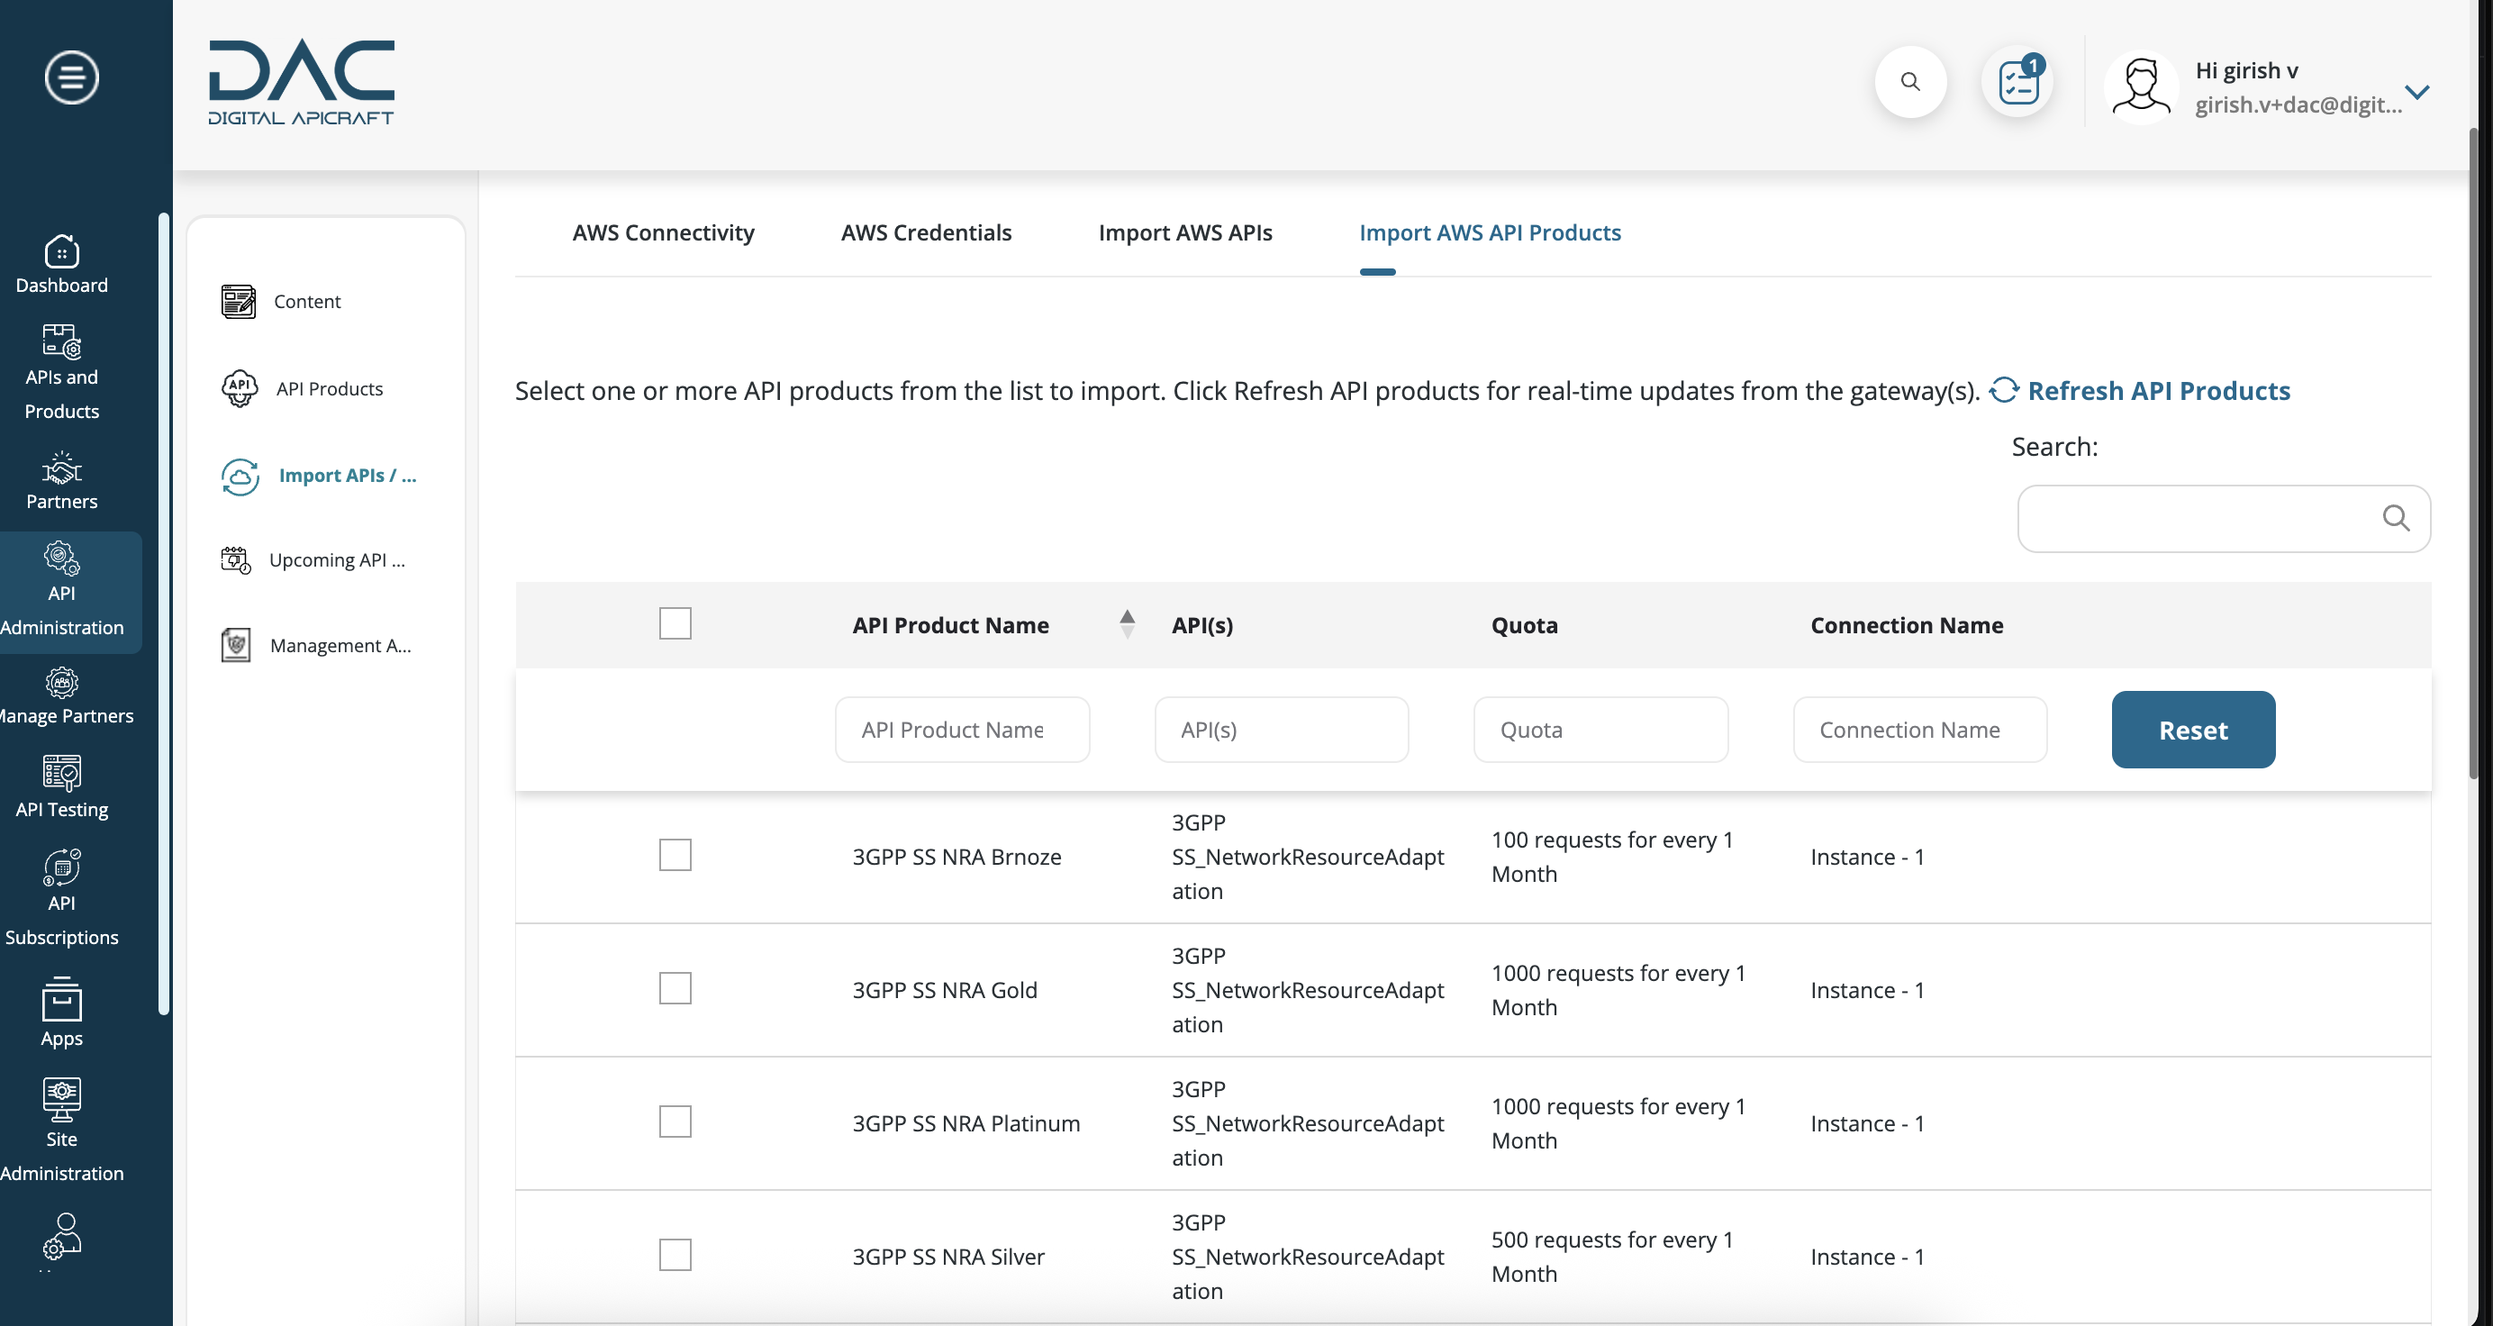2493x1326 pixels.
Task: Switch to Import AWS APIs tab
Action: click(x=1184, y=232)
